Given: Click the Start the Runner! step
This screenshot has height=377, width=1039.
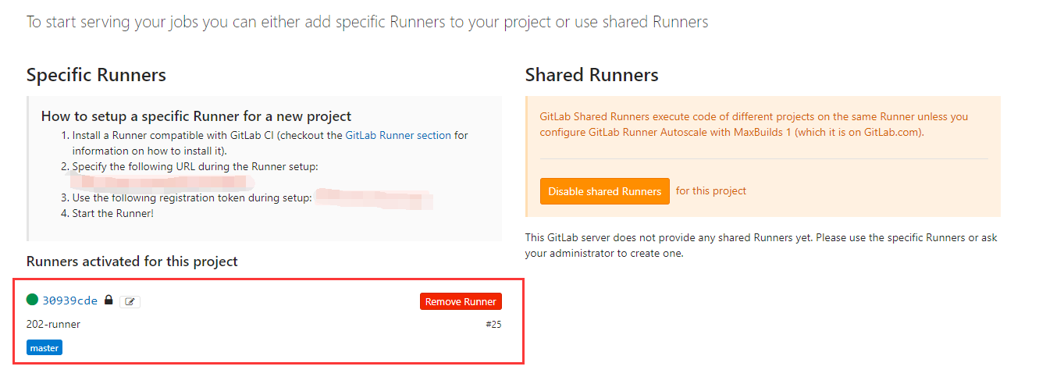Looking at the screenshot, I should (112, 213).
